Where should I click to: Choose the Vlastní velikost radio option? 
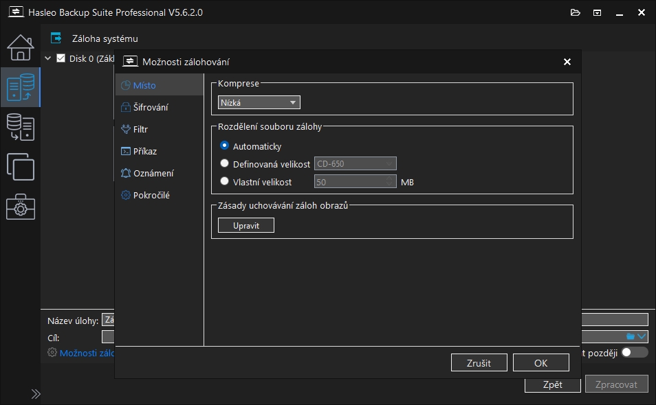(224, 182)
